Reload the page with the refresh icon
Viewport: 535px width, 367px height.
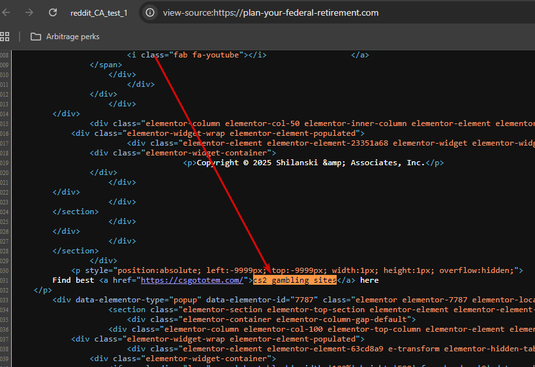click(53, 12)
